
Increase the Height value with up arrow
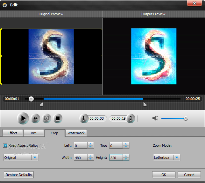coord(126,156)
